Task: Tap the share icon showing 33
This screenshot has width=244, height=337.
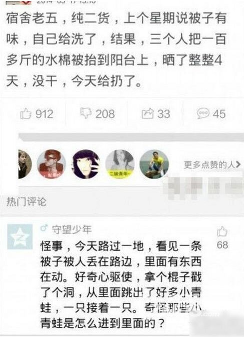Action: (148, 113)
